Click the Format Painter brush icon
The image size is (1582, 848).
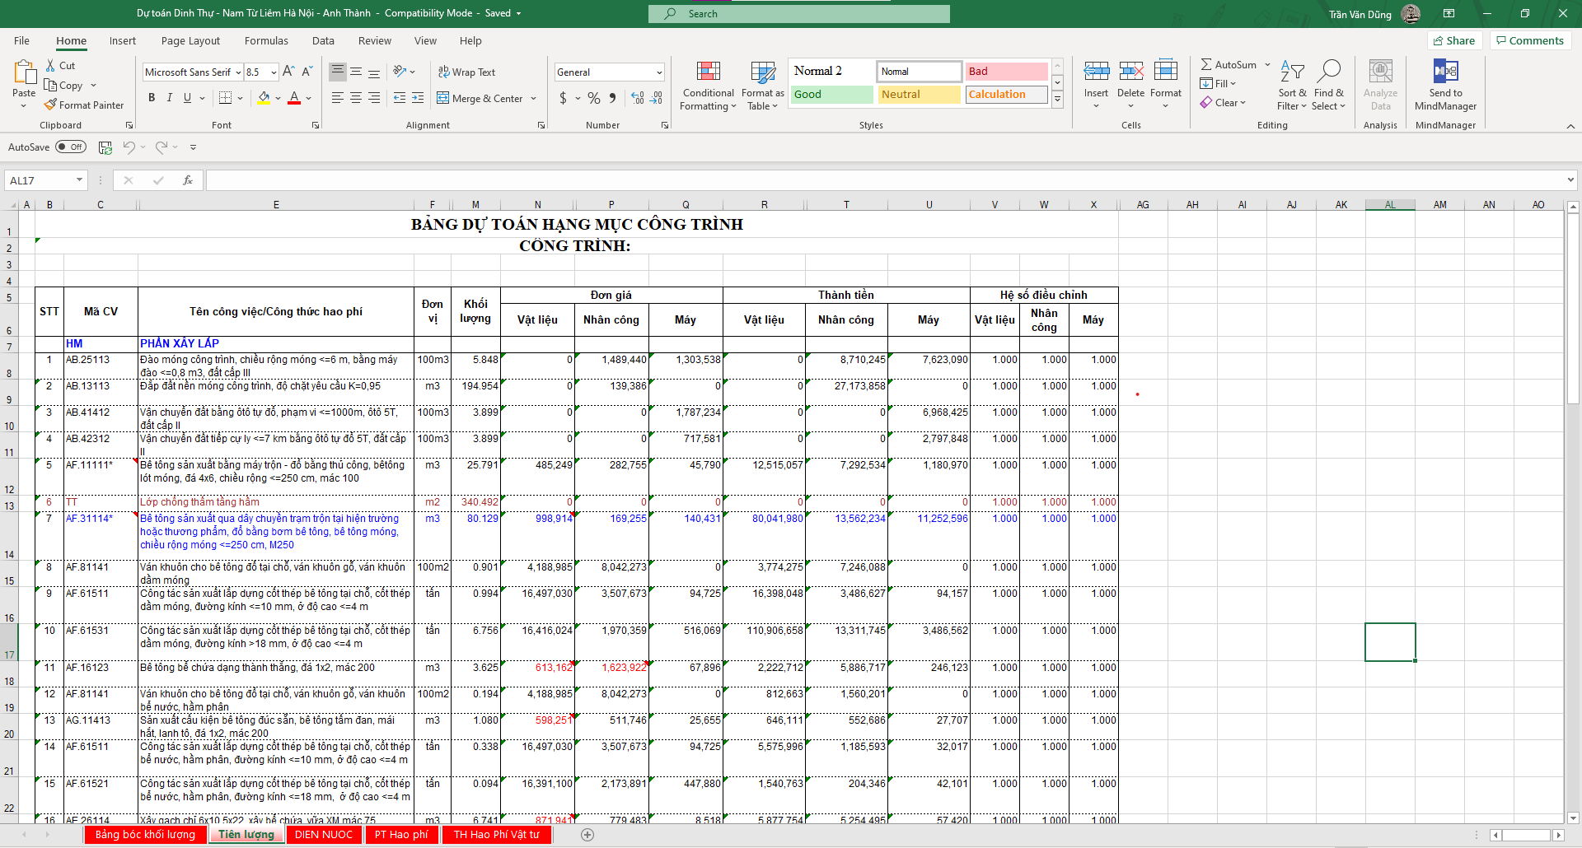click(x=51, y=105)
